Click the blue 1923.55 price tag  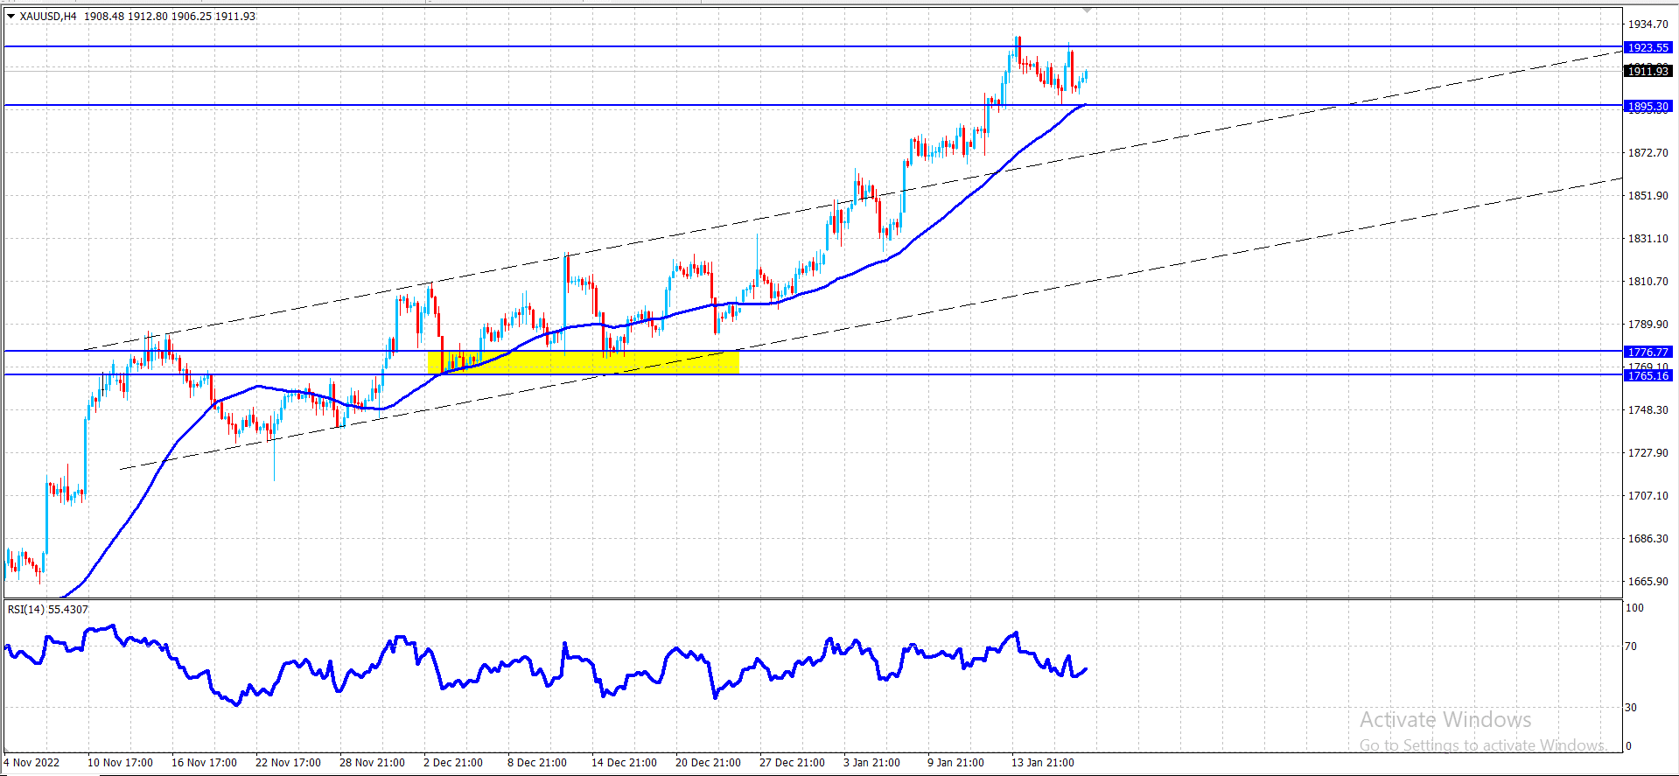(x=1648, y=47)
